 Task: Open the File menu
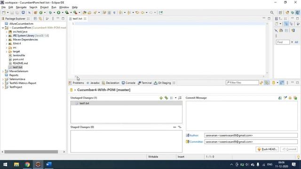(x=3, y=8)
